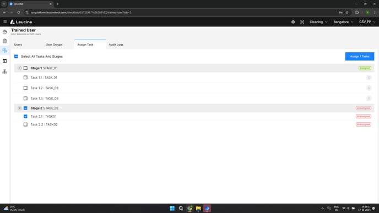The width and height of the screenshot is (379, 213).
Task: Collapse the Stage 1 expander arrow
Action: (20, 68)
